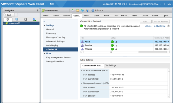The height and width of the screenshot is (103, 173).
Task: Collapse the Settings section
Action: pos(45,25)
